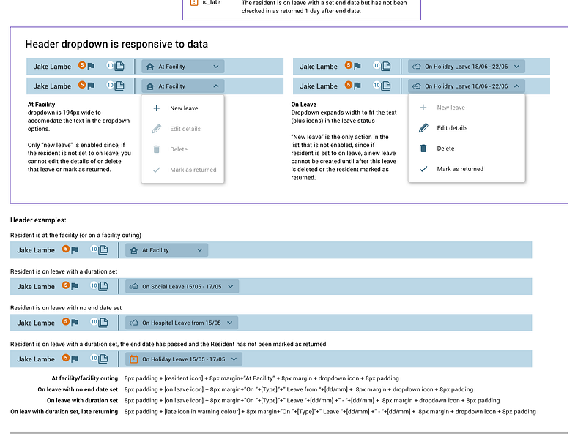Click Jake Lambe name in On Holiday Leave 15/05 row

(36, 359)
